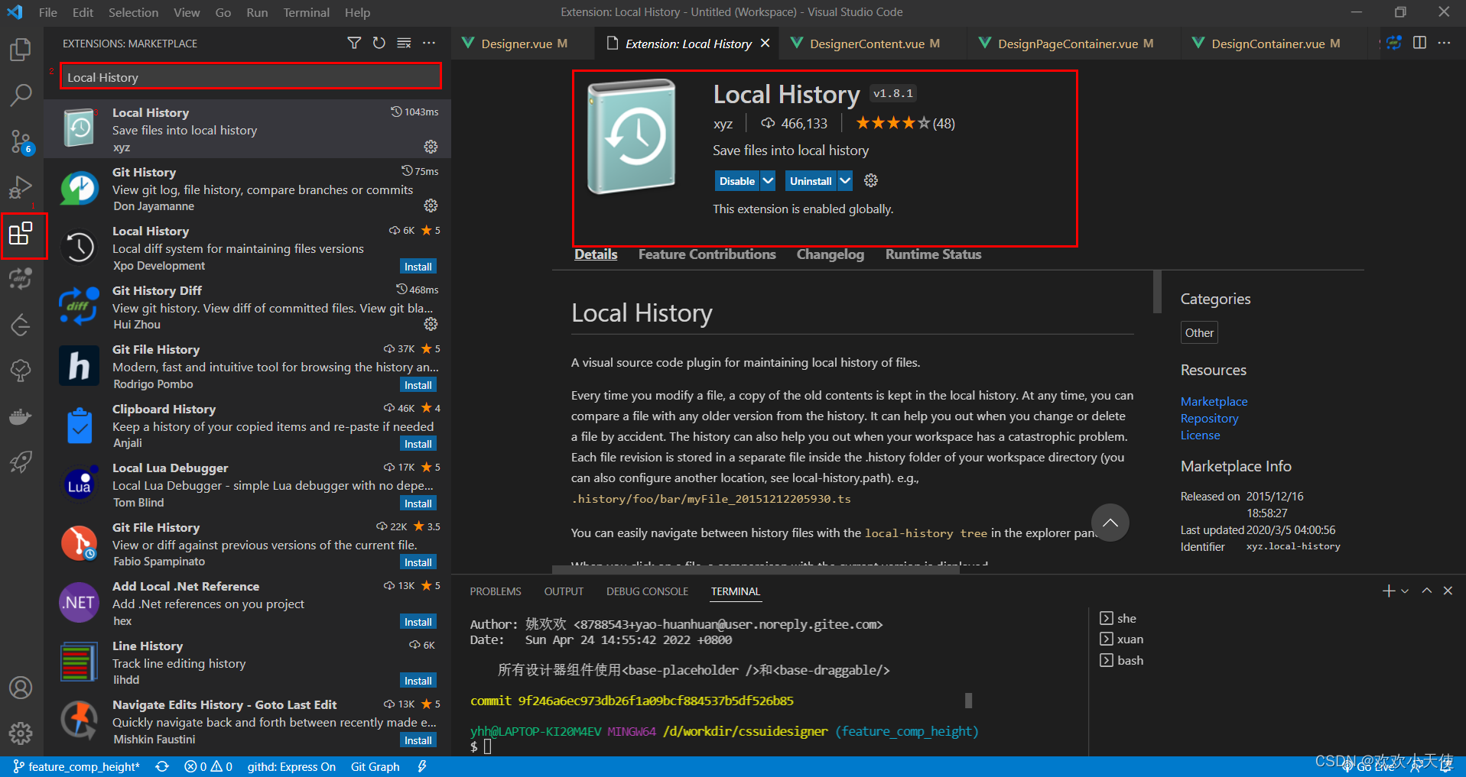The height and width of the screenshot is (777, 1466).
Task: Open the Feature Contributions tab
Action: (x=707, y=254)
